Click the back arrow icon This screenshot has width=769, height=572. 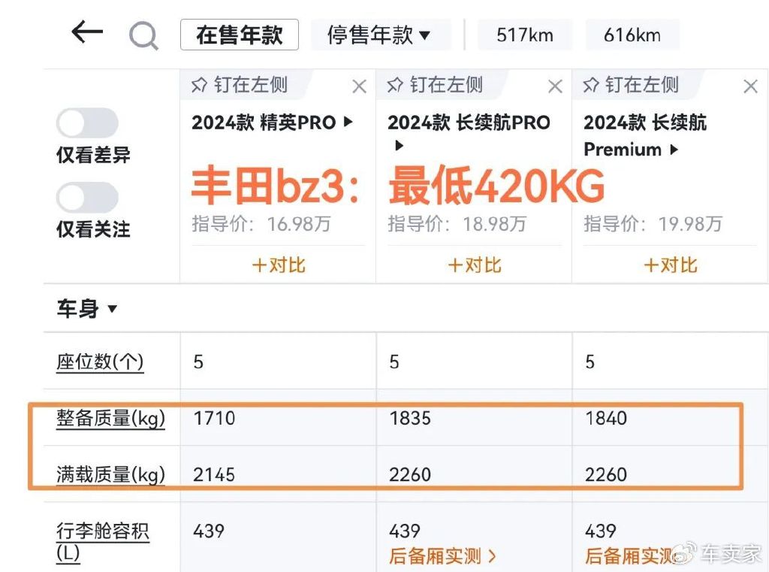point(86,33)
